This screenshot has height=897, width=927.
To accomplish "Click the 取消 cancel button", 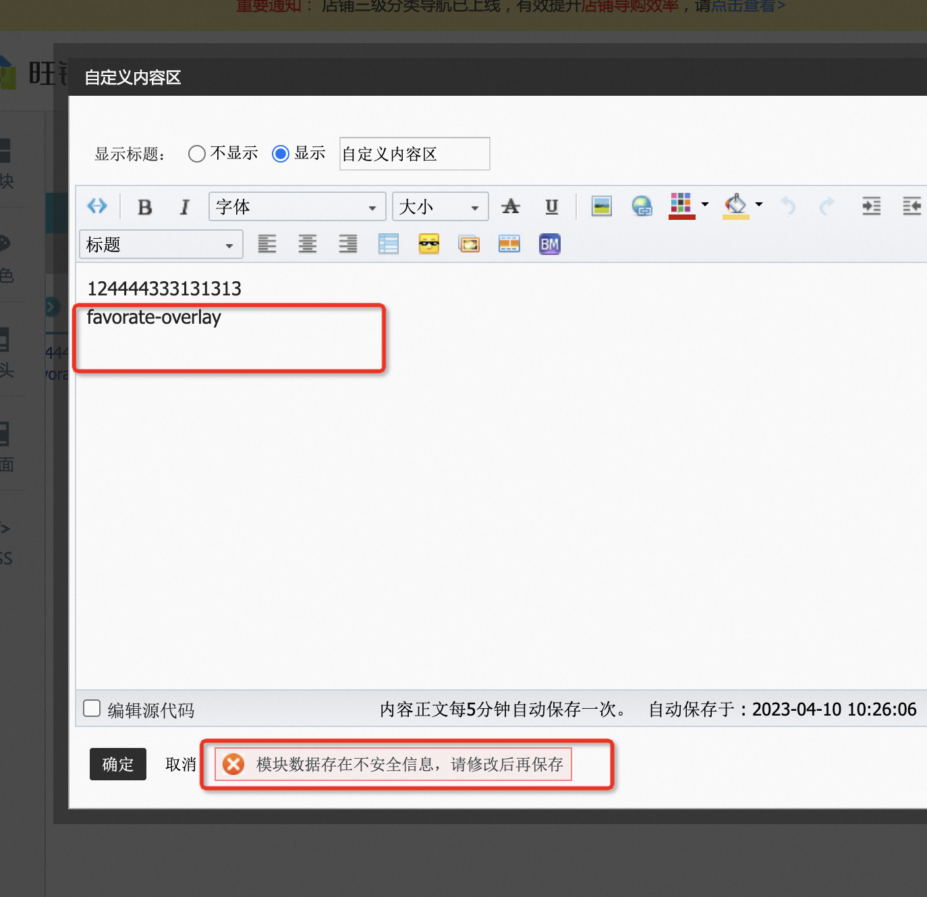I will [181, 764].
